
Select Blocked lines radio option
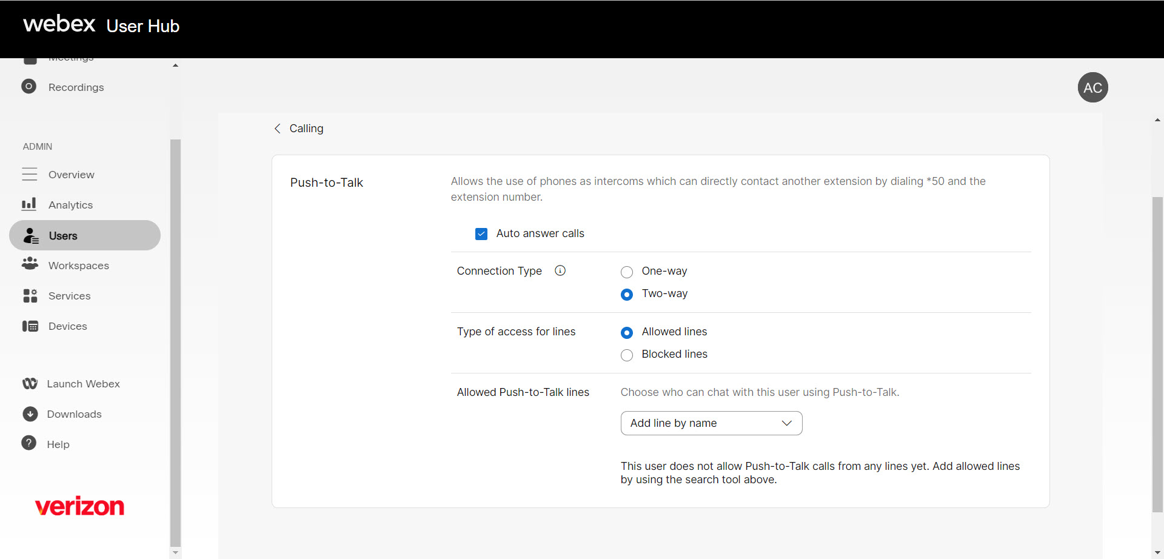tap(627, 355)
